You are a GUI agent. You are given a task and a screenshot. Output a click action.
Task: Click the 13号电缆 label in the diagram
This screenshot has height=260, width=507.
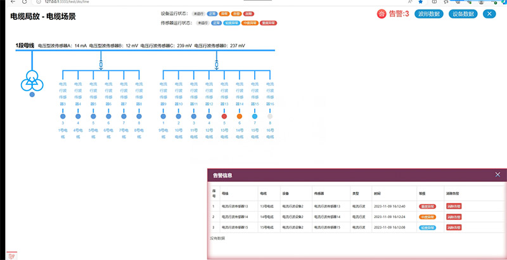tap(224, 133)
